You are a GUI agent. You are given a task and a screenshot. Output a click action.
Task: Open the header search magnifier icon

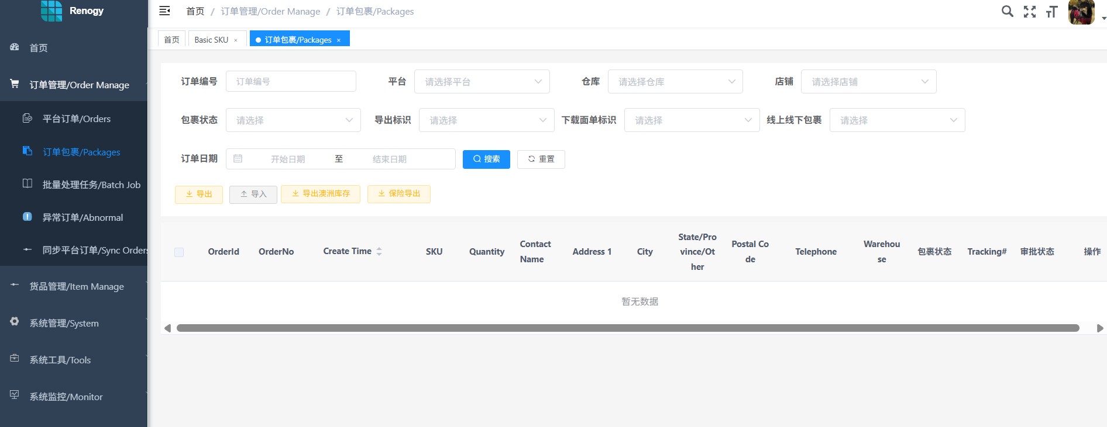[x=1007, y=11]
